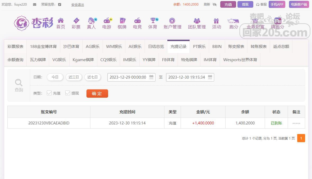Expand the 团队管理 team management menu
The width and height of the screenshot is (312, 179).
coord(197,23)
